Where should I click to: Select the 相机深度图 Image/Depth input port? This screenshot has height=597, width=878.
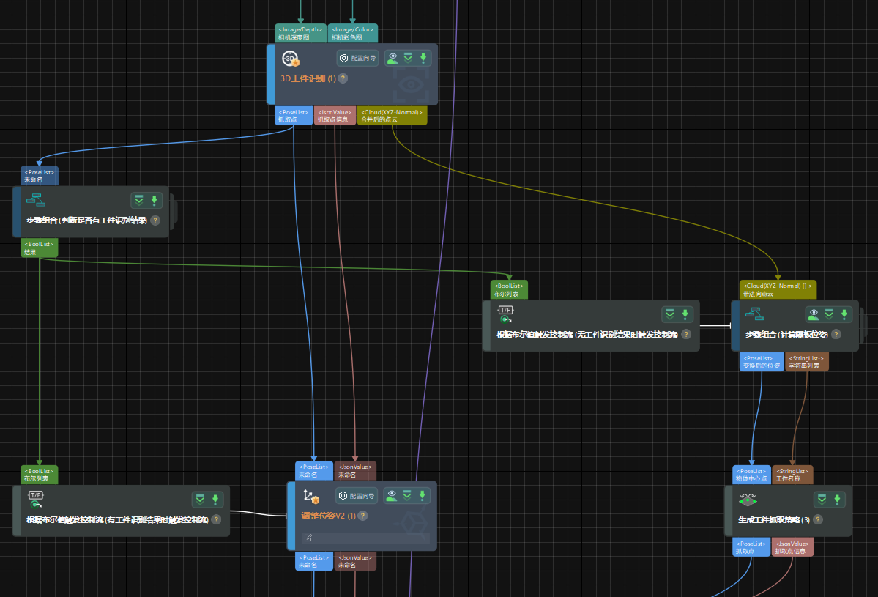[x=301, y=34]
